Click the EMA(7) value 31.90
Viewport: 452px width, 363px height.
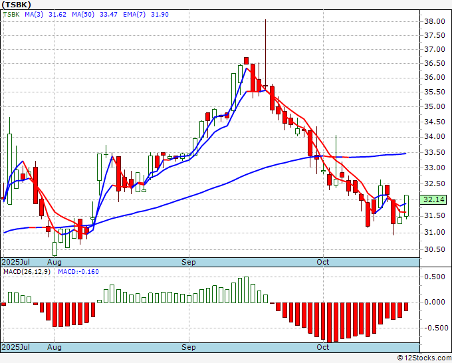tap(160, 15)
